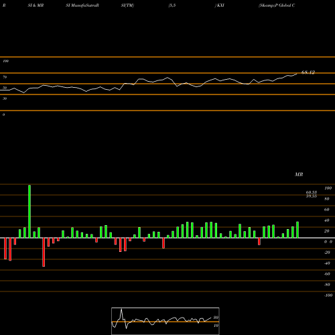This screenshot has width=335, height=335.
Task: Click the 60.53 value in MR chart
Action: pos(312,192)
